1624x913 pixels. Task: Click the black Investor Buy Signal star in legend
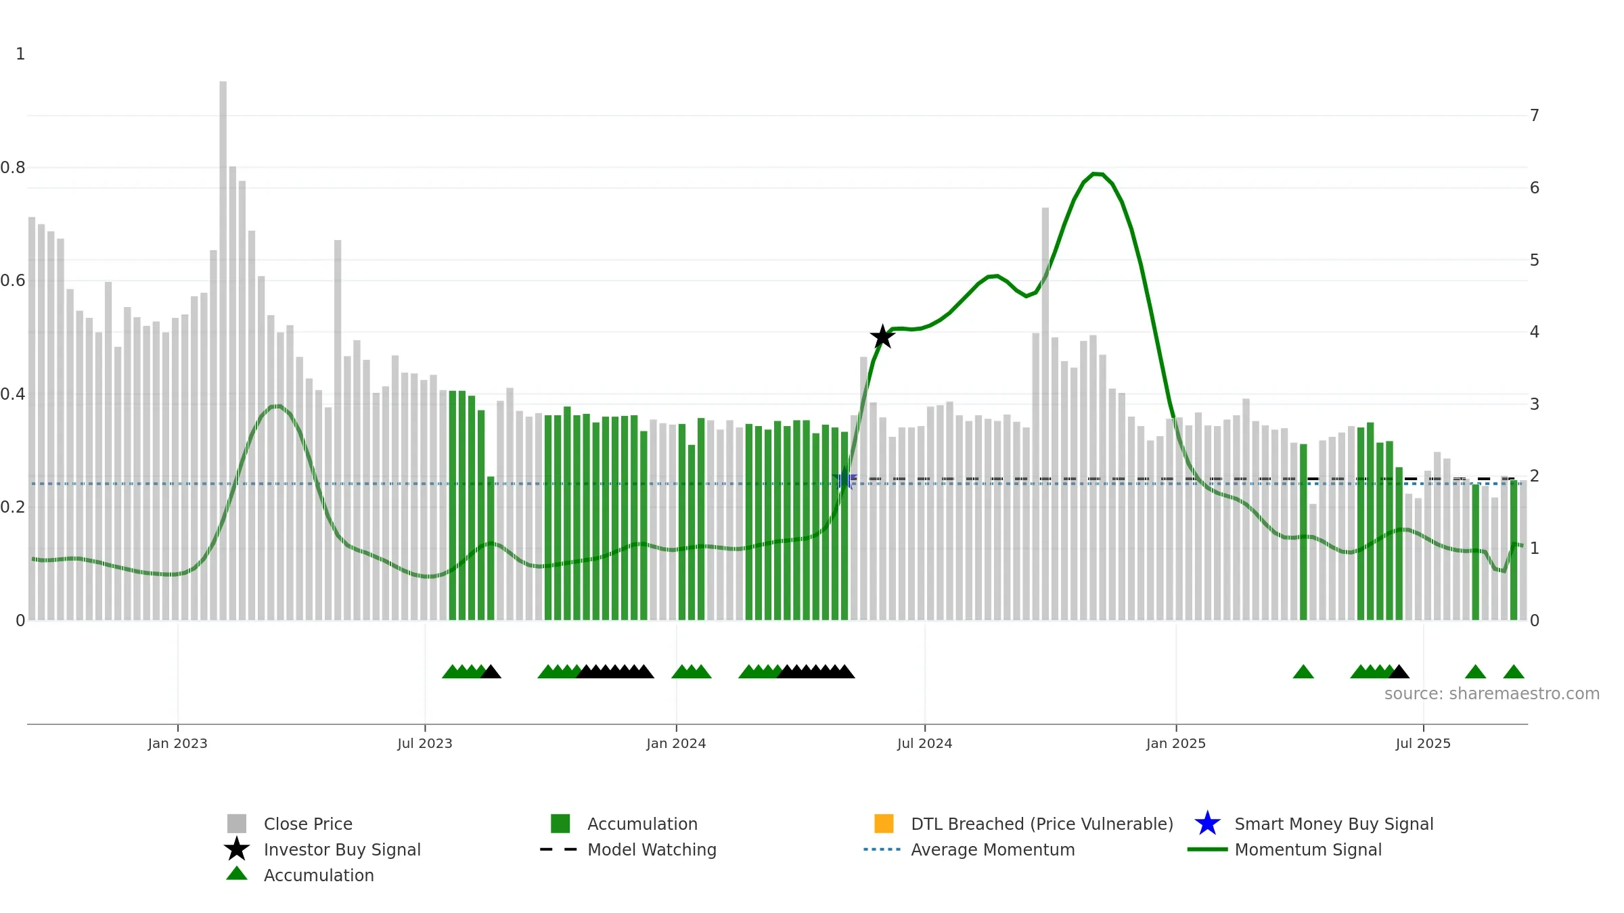click(237, 849)
